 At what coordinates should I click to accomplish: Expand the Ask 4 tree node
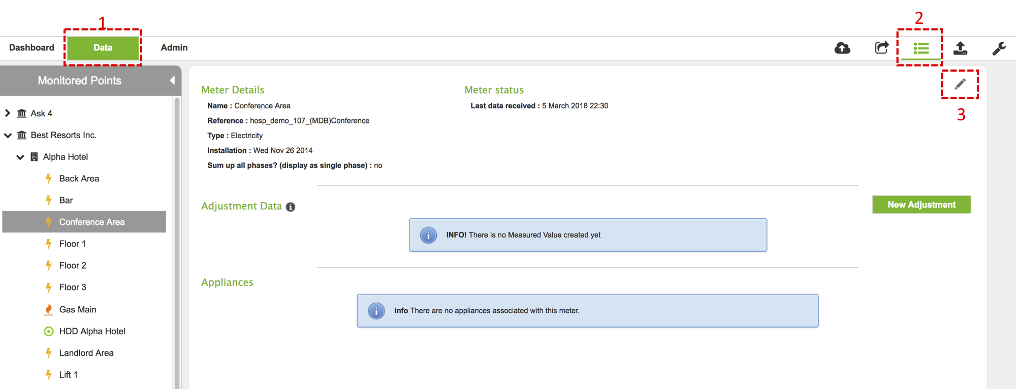8,113
